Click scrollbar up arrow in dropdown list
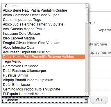 point(87,5)
